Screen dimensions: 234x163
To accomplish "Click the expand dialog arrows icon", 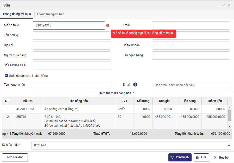I will point(224,5).
